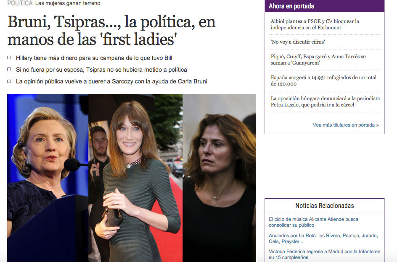Click the woman in black top photo
This screenshot has width=397, height=262.
(x=219, y=178)
